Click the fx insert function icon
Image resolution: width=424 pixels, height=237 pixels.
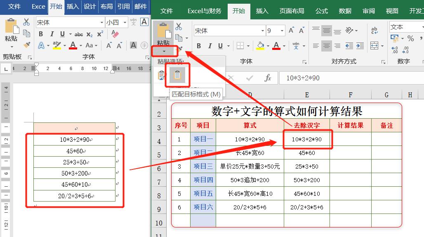coord(268,78)
